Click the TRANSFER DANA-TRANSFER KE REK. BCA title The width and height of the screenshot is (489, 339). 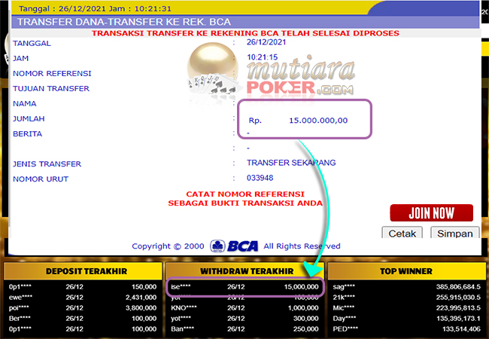(124, 22)
